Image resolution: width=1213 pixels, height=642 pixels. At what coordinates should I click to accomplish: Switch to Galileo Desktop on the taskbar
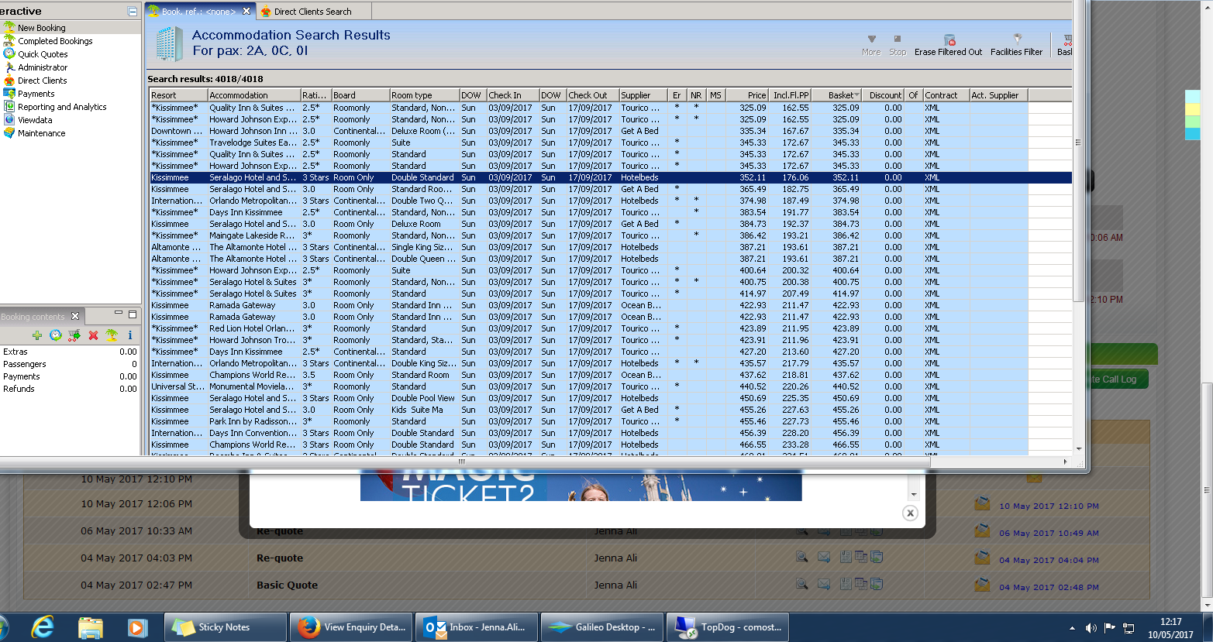[602, 627]
